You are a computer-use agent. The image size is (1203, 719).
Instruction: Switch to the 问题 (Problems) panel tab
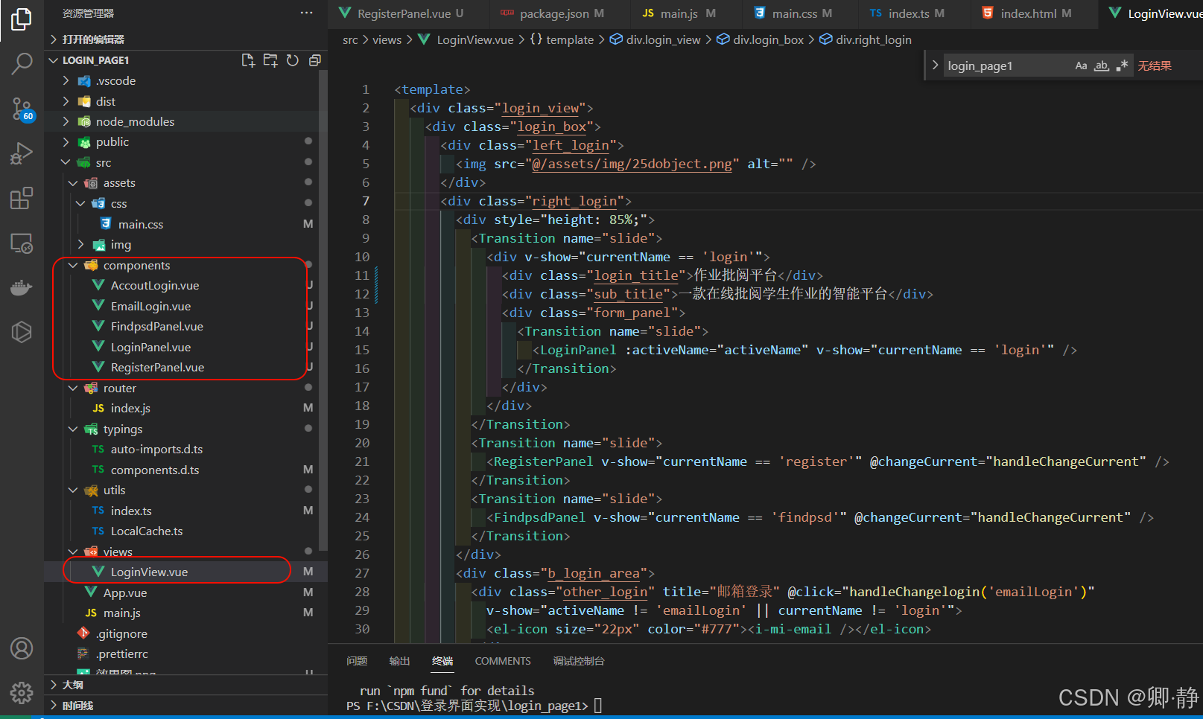tap(357, 661)
